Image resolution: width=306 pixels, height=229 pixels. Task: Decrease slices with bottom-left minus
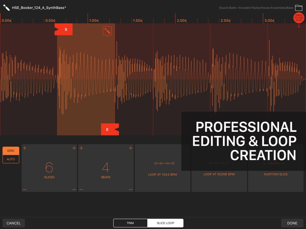24,190
